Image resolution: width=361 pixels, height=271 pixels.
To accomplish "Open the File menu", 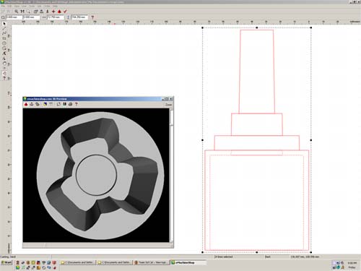I will tap(3, 6).
